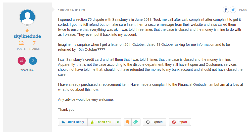The height and width of the screenshot is (134, 251).
Task: Click the blue badge showing 3
Action: click(33, 61)
